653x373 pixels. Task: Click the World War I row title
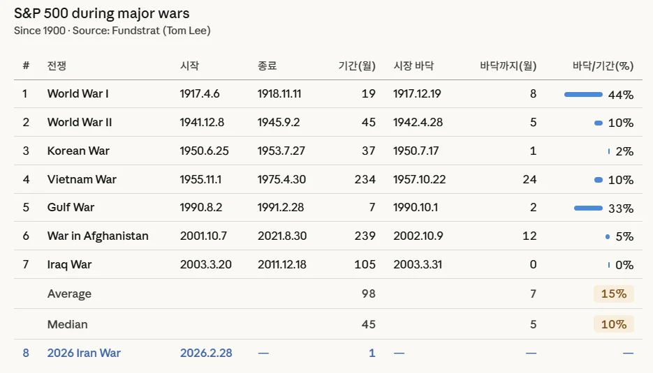tap(78, 93)
